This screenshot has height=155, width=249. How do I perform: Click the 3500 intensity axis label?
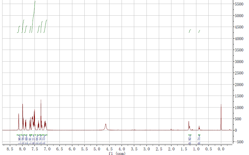(239, 50)
